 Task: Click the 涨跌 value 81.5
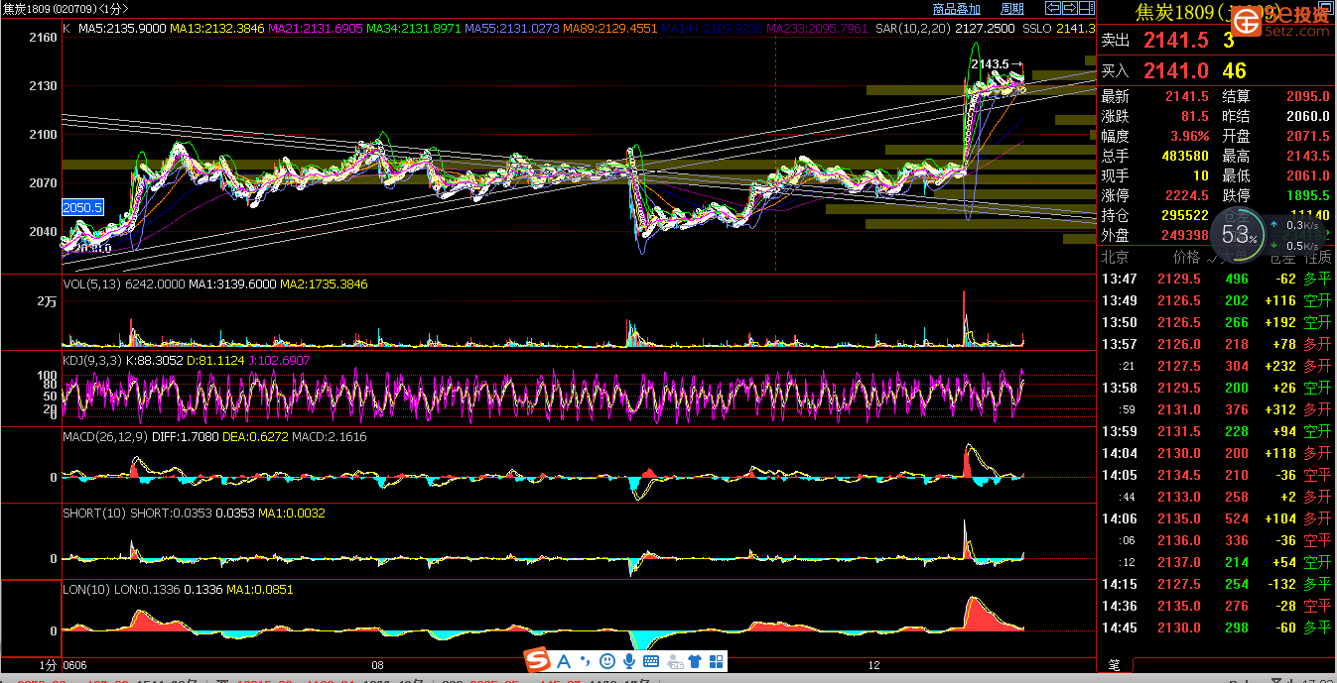[1195, 116]
